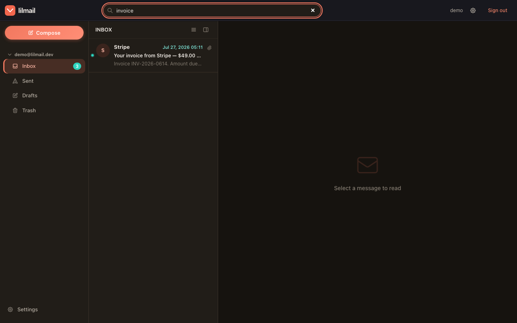Viewport: 517px width, 323px height.
Task: Click the Inbox unread count badge
Action: click(x=77, y=66)
